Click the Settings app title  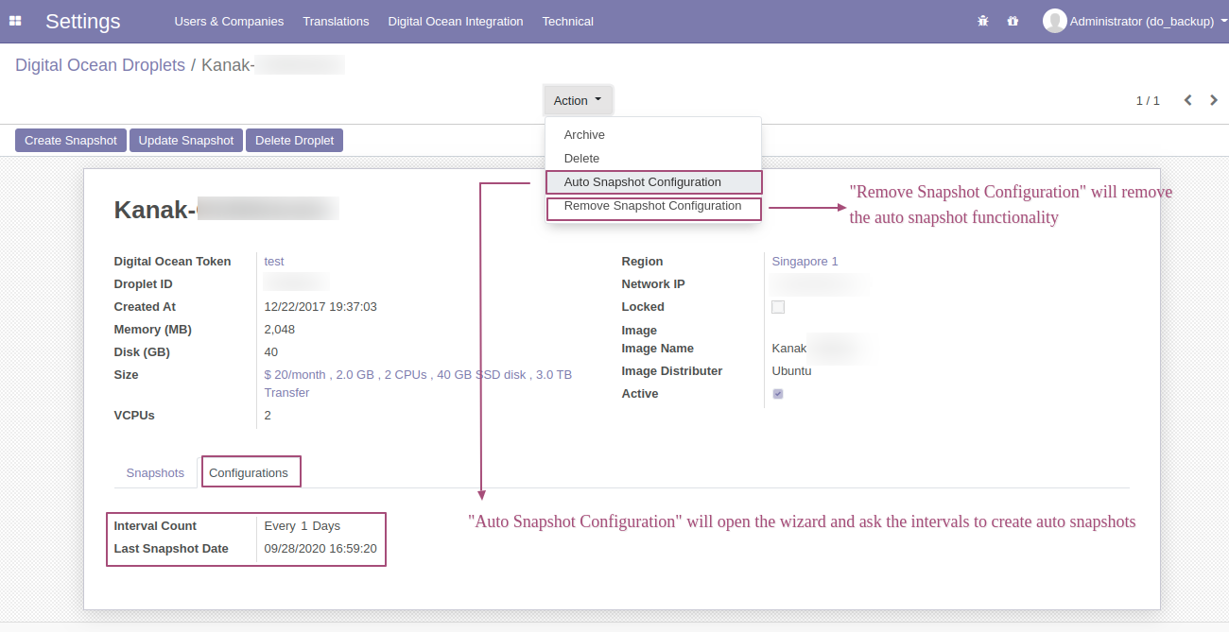pyautogui.click(x=83, y=21)
